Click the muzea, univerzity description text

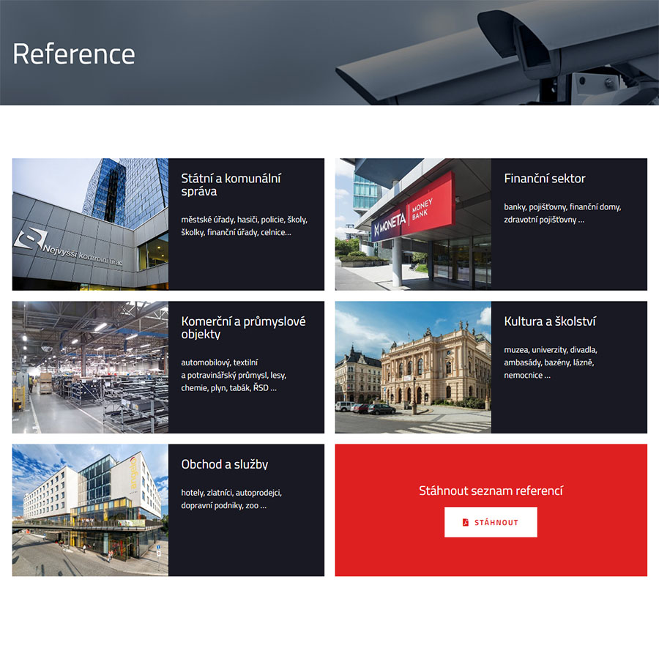point(551,362)
